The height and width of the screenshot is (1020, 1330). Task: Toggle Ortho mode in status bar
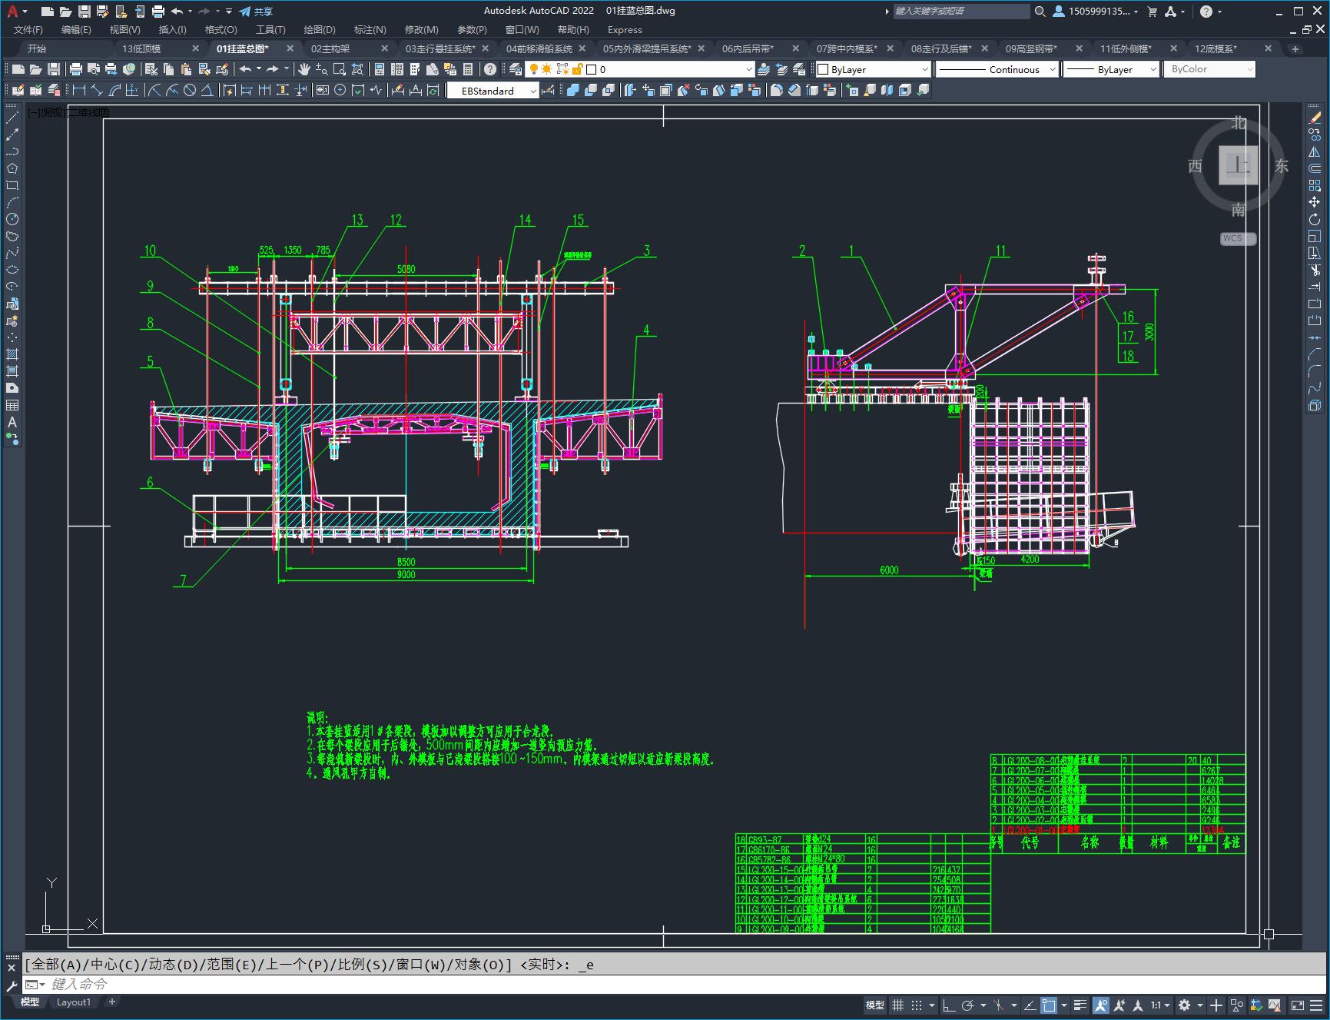949,1005
